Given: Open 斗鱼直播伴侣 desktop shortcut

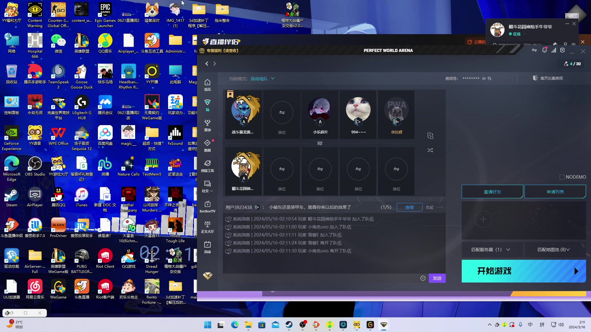Looking at the screenshot, I should click(x=12, y=228).
